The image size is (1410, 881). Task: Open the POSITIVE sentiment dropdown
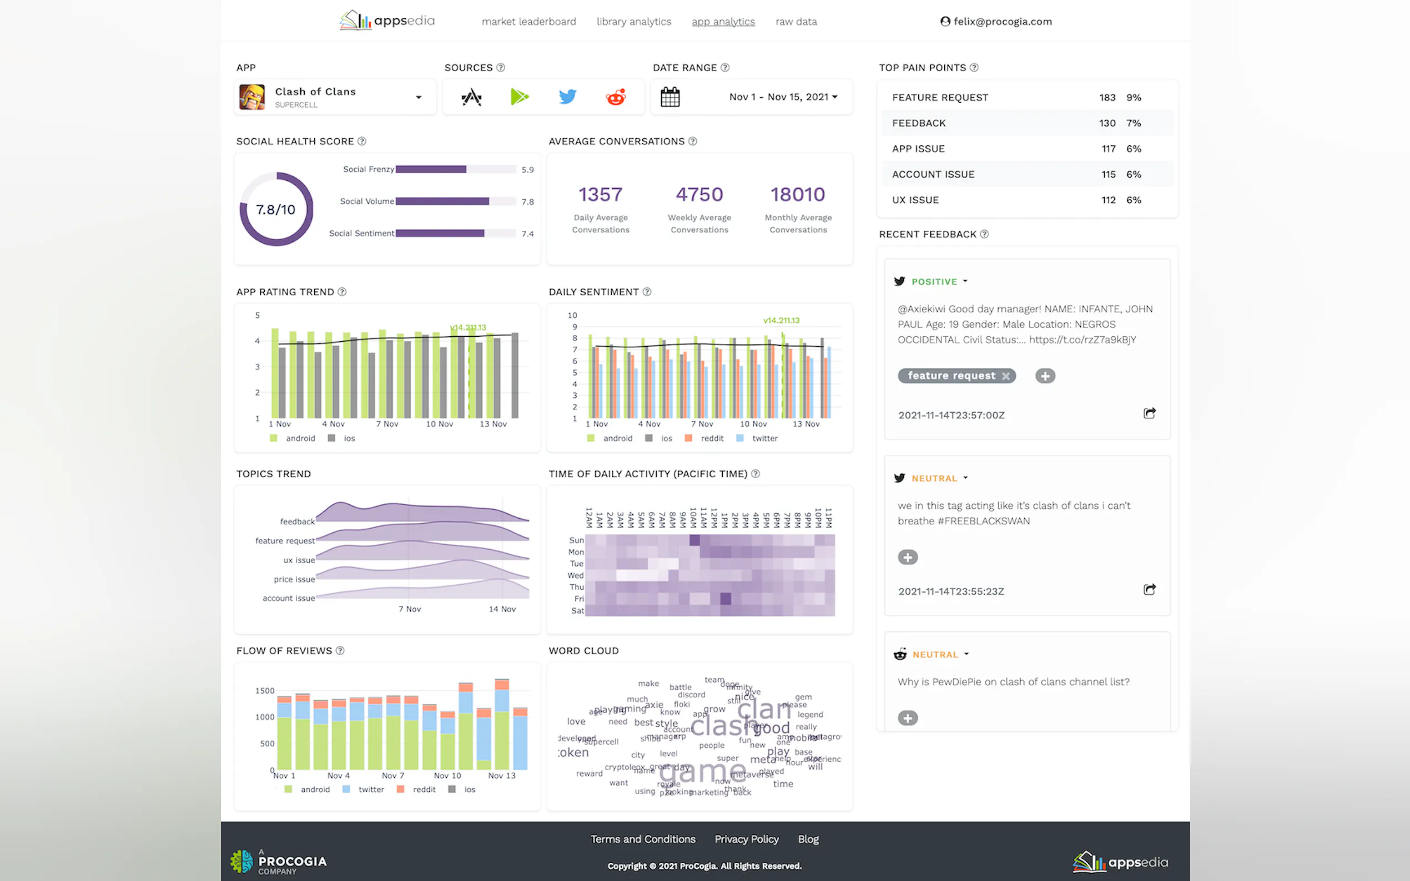pos(965,281)
